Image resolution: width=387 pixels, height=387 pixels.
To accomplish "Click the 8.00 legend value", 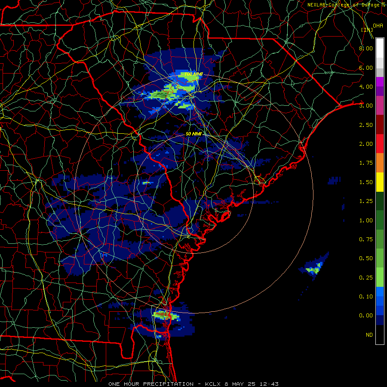I will tap(366, 48).
